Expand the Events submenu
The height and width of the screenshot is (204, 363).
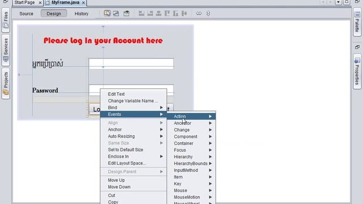point(133,114)
